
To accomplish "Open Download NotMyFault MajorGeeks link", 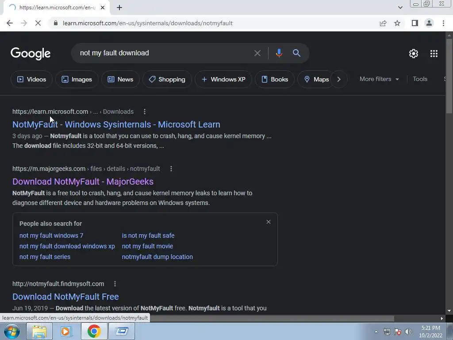I will (83, 182).
